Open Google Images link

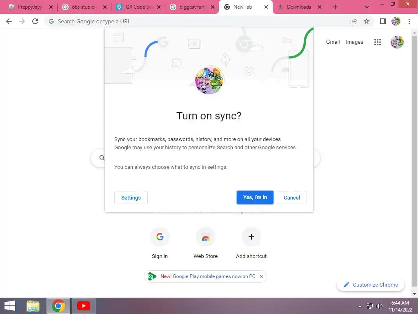coord(354,42)
